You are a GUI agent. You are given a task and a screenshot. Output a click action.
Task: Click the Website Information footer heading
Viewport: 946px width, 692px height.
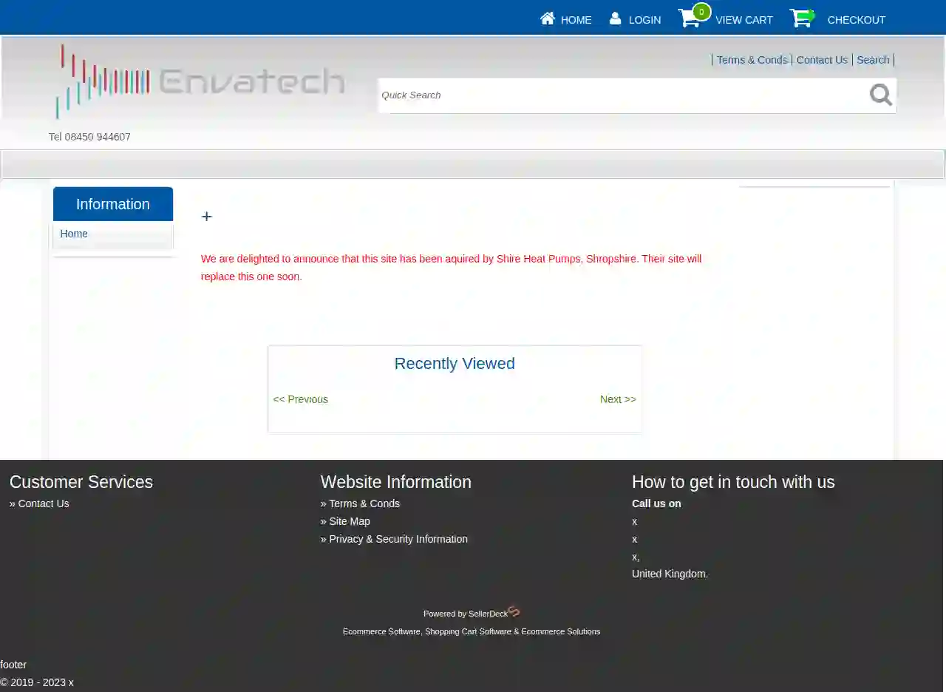click(396, 482)
